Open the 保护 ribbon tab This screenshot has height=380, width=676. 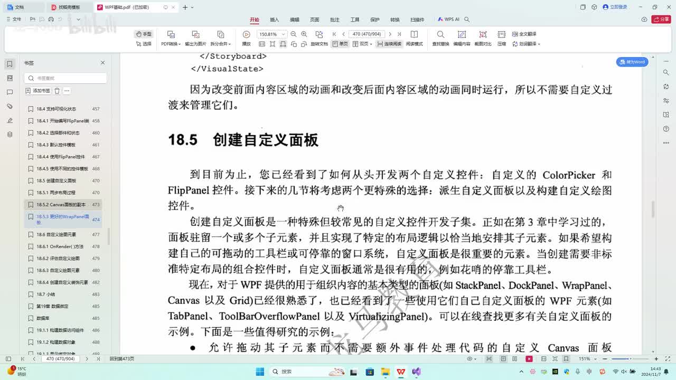pyautogui.click(x=375, y=20)
